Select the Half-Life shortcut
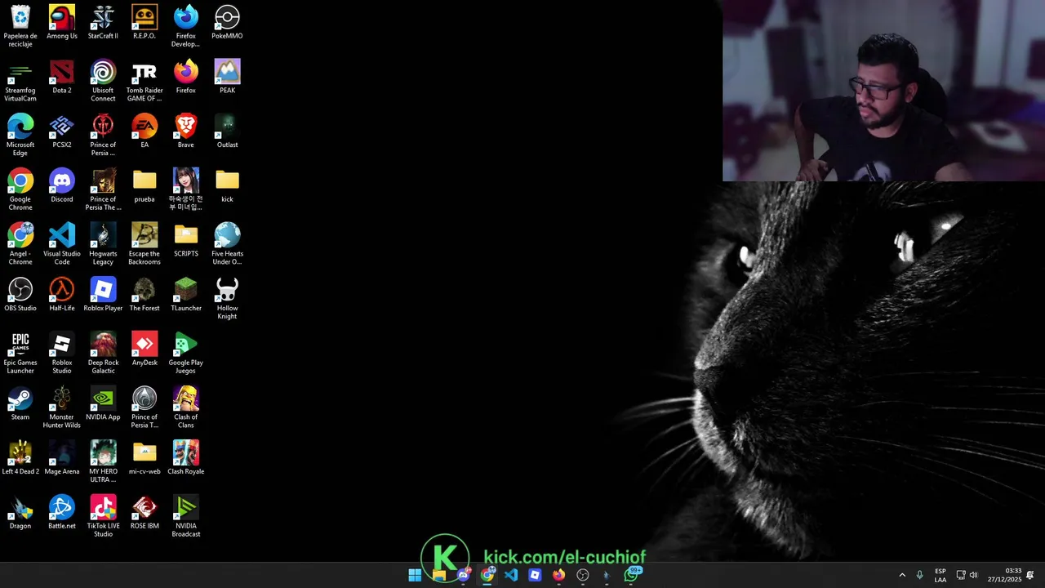 click(62, 295)
